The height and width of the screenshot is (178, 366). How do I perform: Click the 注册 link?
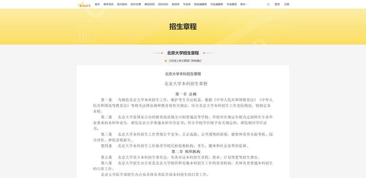287,4
